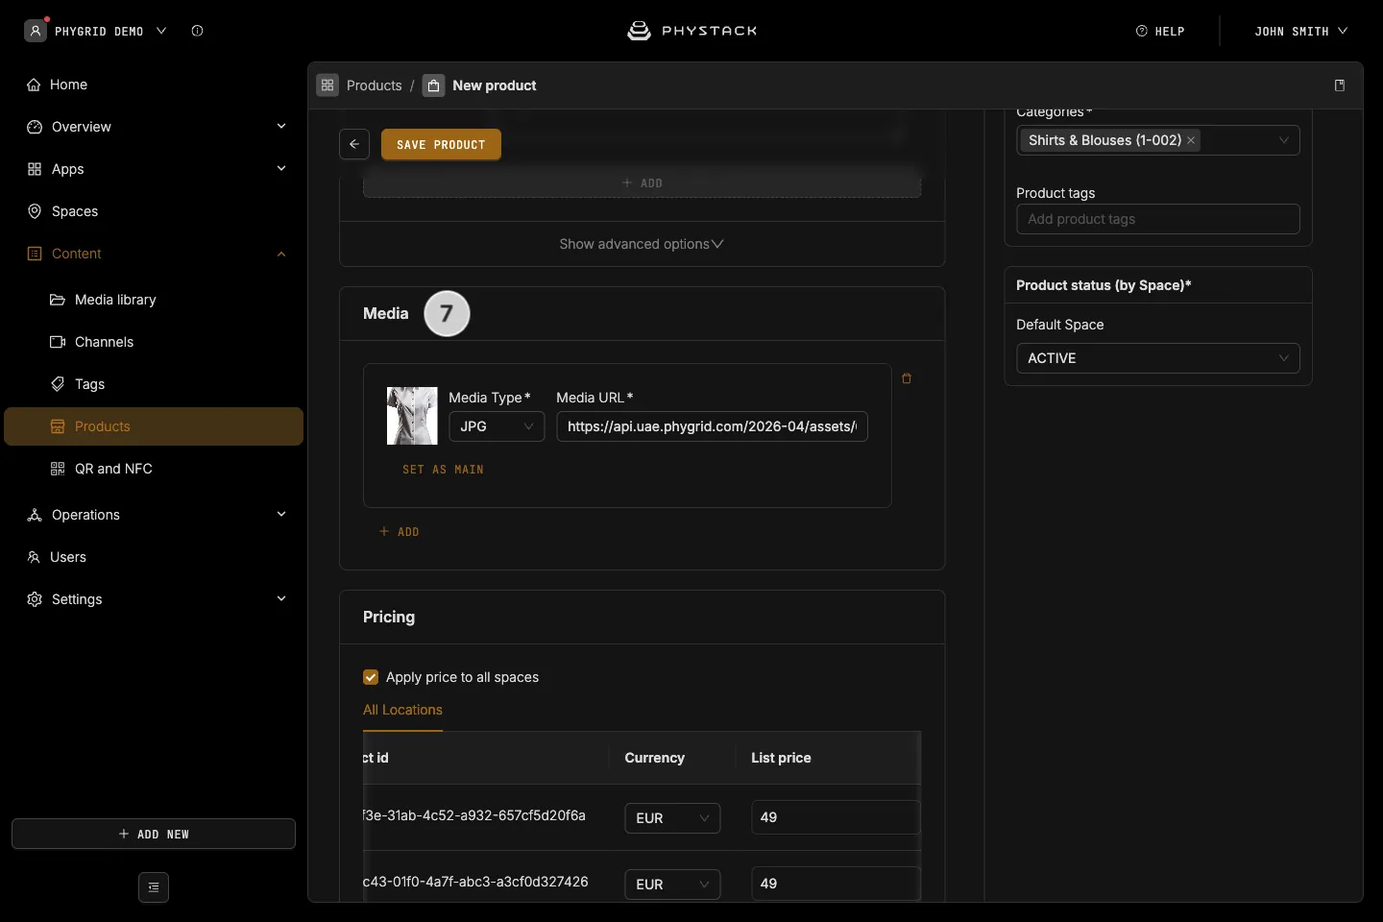Open the John Smith user menu
The image size is (1383, 922).
click(x=1300, y=31)
